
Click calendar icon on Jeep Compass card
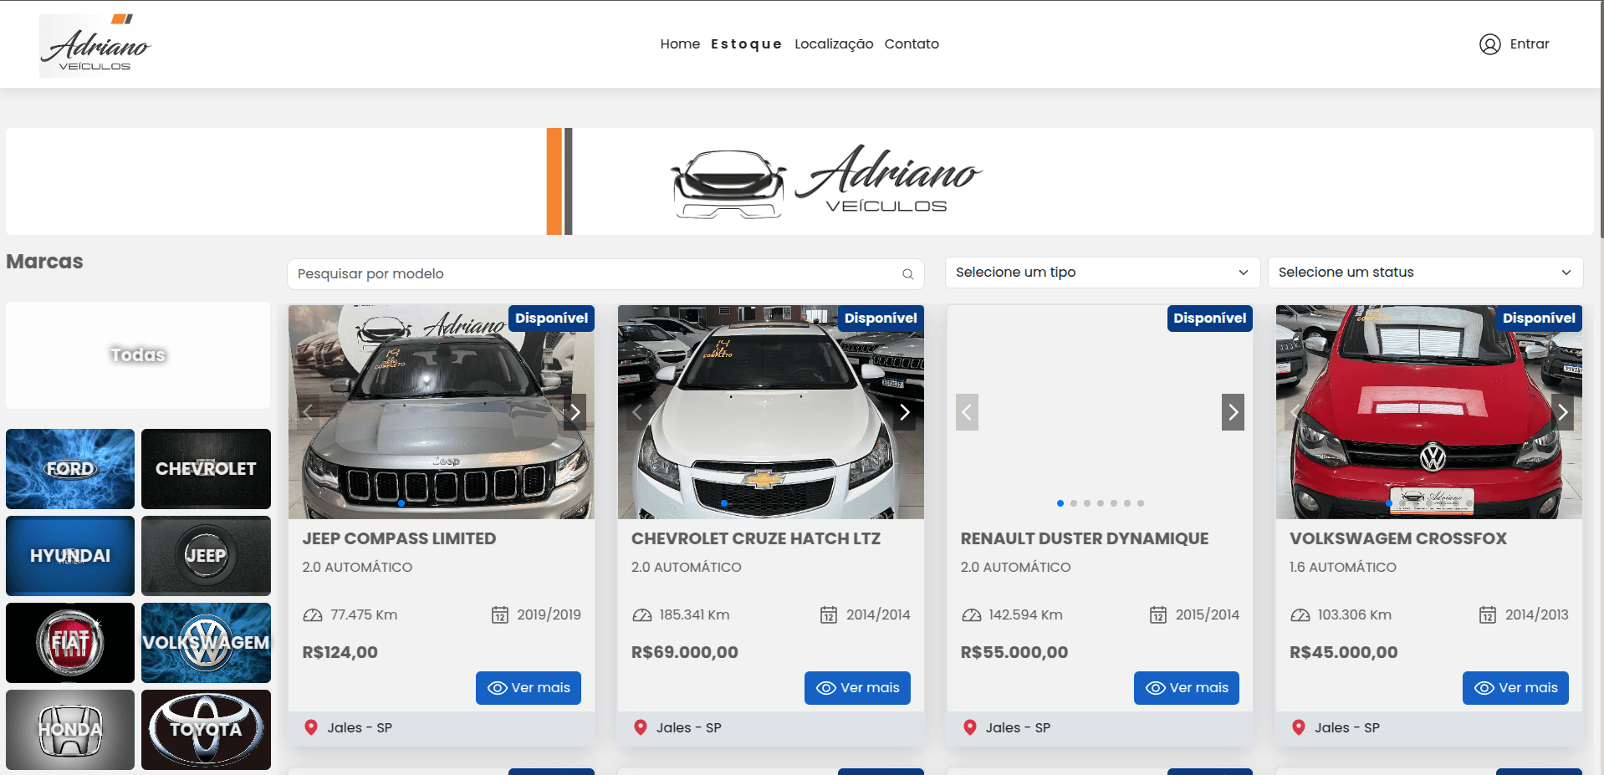click(x=499, y=615)
